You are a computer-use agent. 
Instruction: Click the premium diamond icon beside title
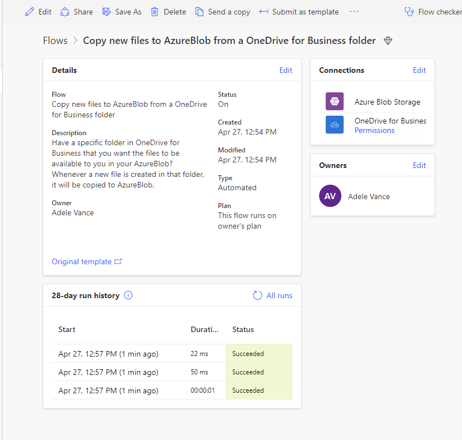388,41
